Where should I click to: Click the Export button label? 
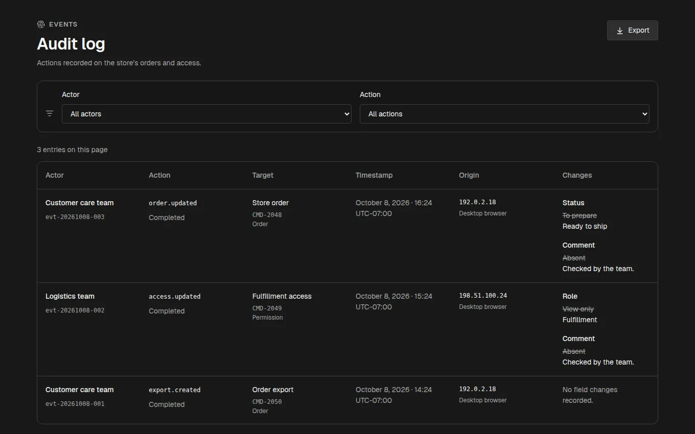639,30
